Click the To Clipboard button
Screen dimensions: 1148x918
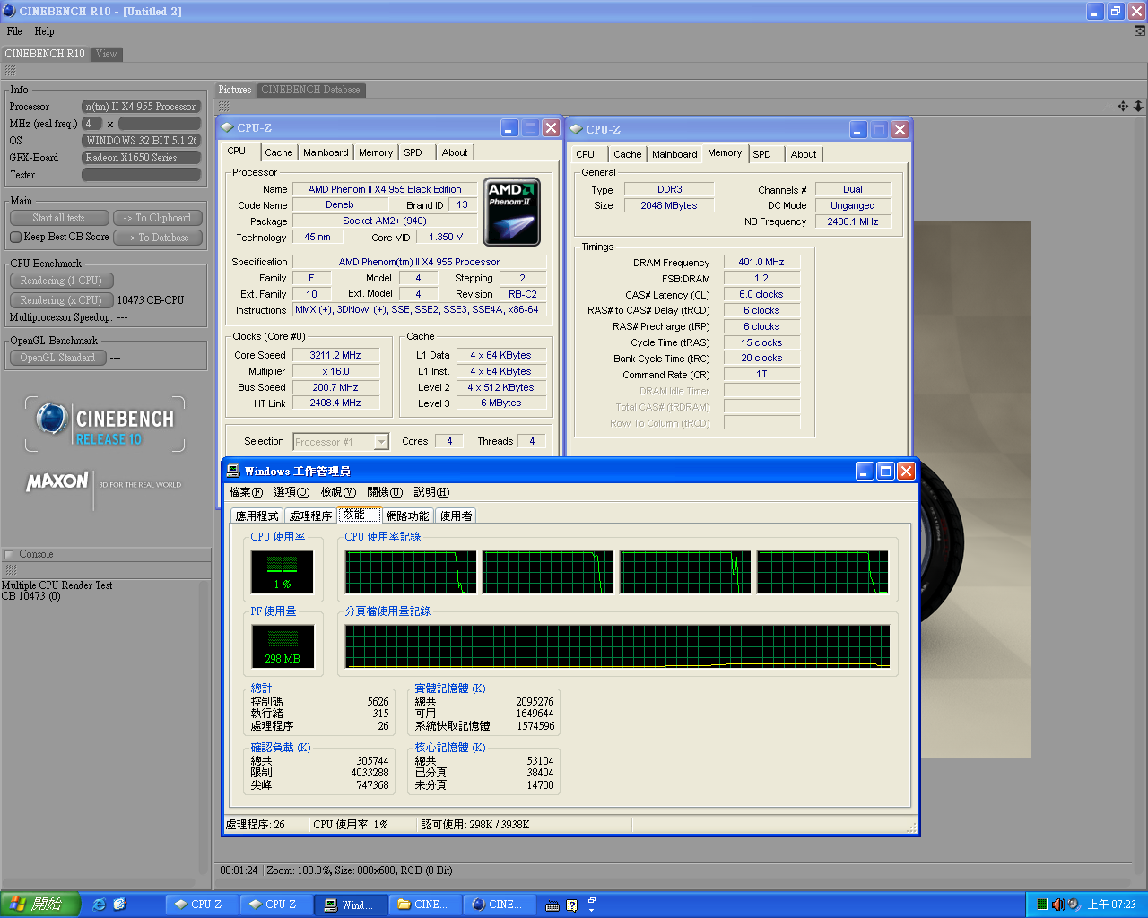tap(158, 218)
